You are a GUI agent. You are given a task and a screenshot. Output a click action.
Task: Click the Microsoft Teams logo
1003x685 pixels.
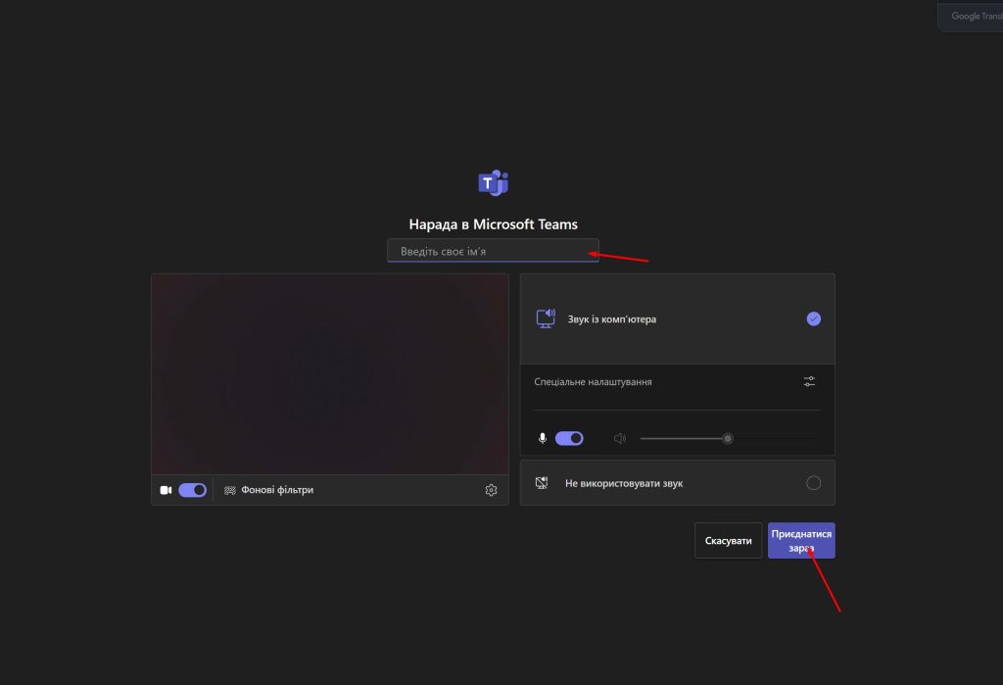[x=493, y=183]
